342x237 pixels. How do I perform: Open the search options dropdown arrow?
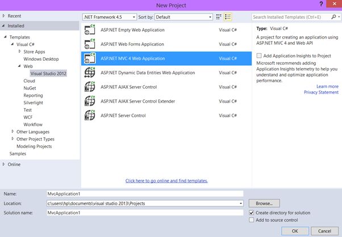[x=339, y=17]
